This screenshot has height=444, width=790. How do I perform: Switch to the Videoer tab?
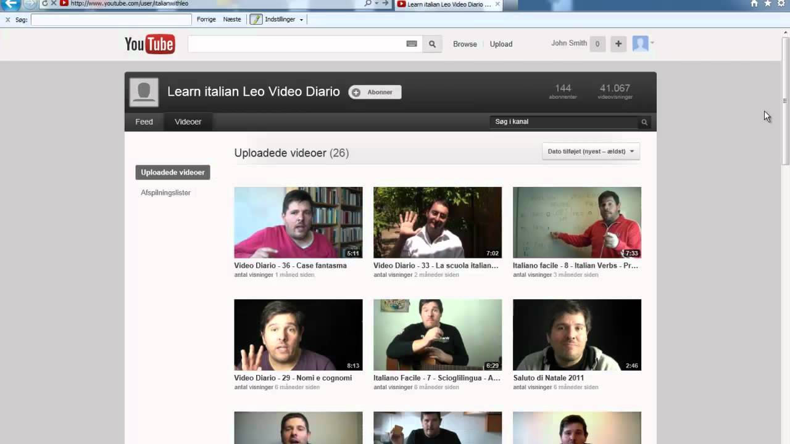click(188, 122)
